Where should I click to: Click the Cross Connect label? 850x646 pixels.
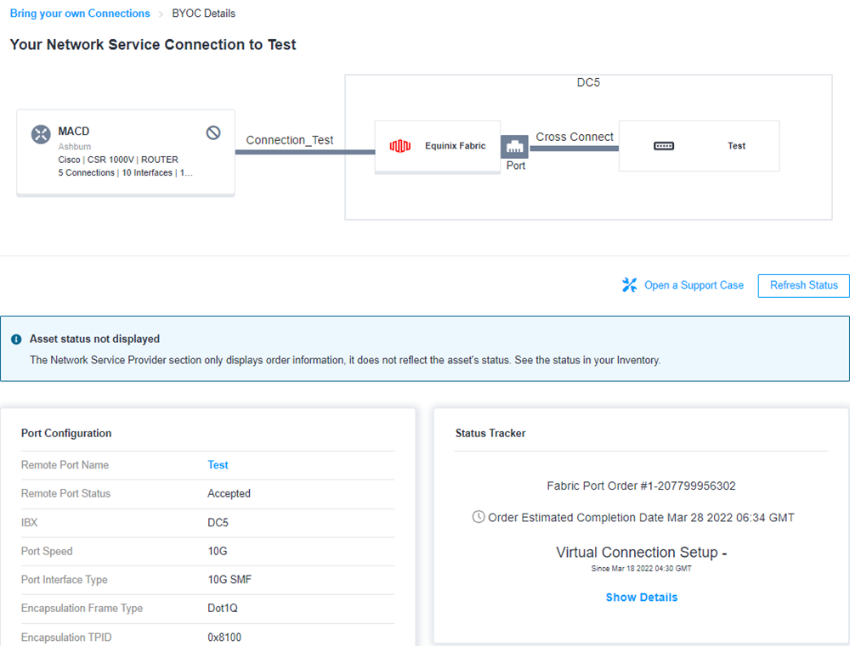tap(575, 137)
